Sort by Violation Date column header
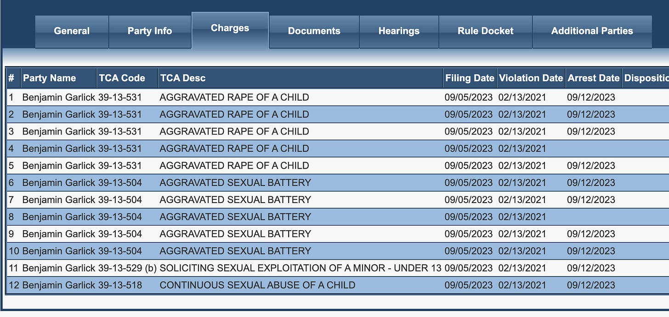 [531, 78]
